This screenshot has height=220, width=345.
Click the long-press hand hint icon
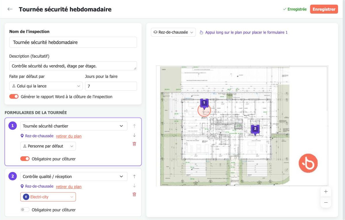[201, 32]
